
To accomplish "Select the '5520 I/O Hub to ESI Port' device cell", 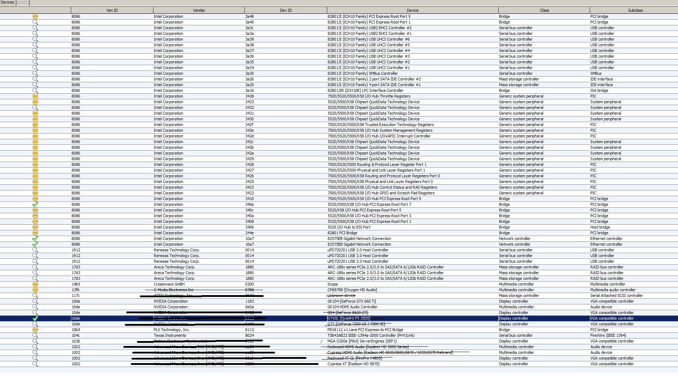I will point(413,227).
